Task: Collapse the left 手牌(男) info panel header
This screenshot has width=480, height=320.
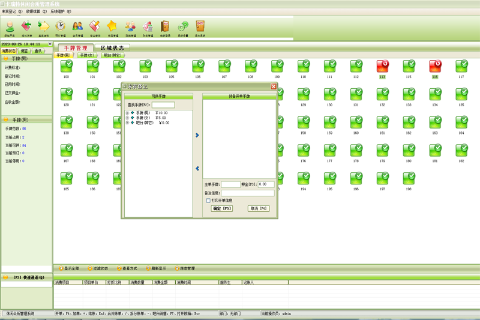Action: 6,59
